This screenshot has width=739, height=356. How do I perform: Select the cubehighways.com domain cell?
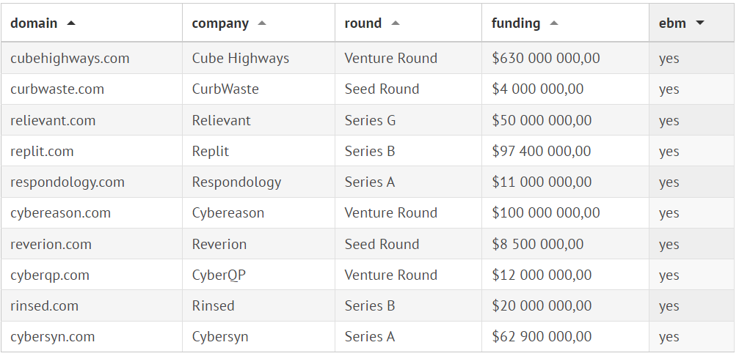click(x=70, y=59)
